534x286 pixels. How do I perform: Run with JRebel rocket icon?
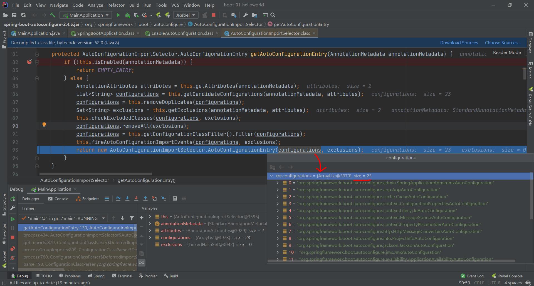point(159,15)
